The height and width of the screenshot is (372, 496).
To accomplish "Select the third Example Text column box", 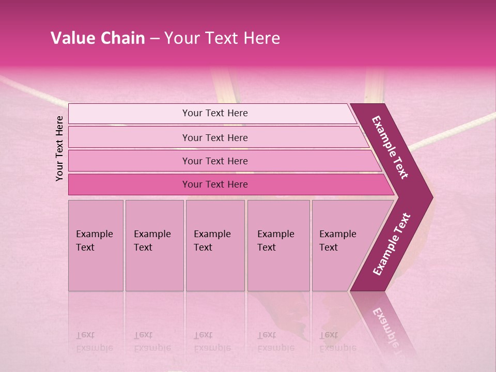I will [215, 245].
